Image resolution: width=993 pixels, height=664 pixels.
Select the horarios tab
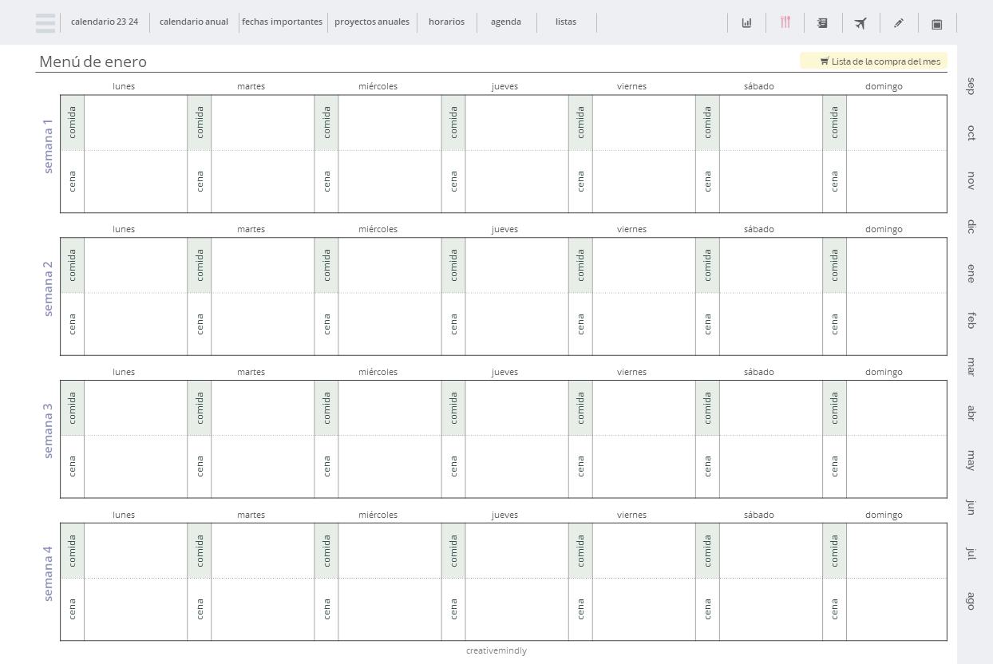[446, 22]
